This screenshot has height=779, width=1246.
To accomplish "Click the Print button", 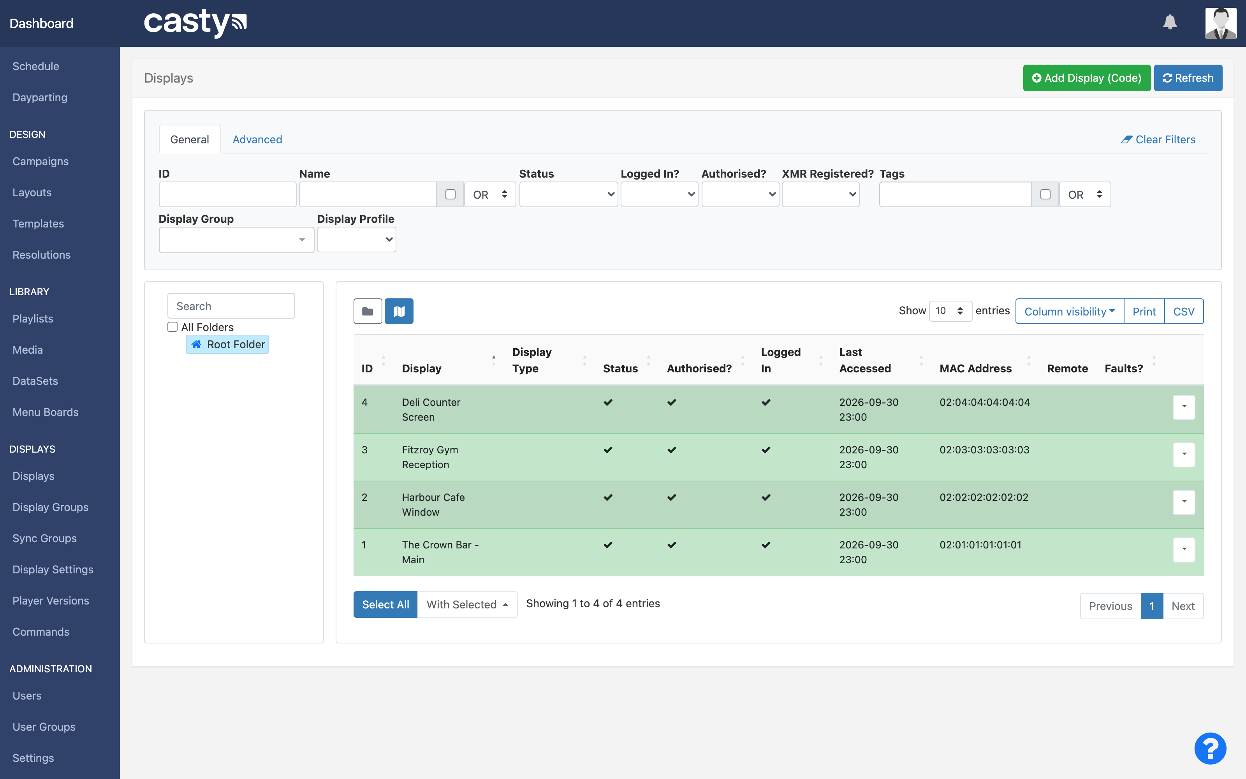I will pyautogui.click(x=1144, y=311).
